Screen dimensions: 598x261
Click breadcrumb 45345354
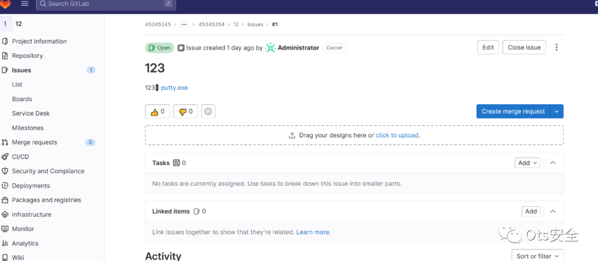tap(212, 24)
